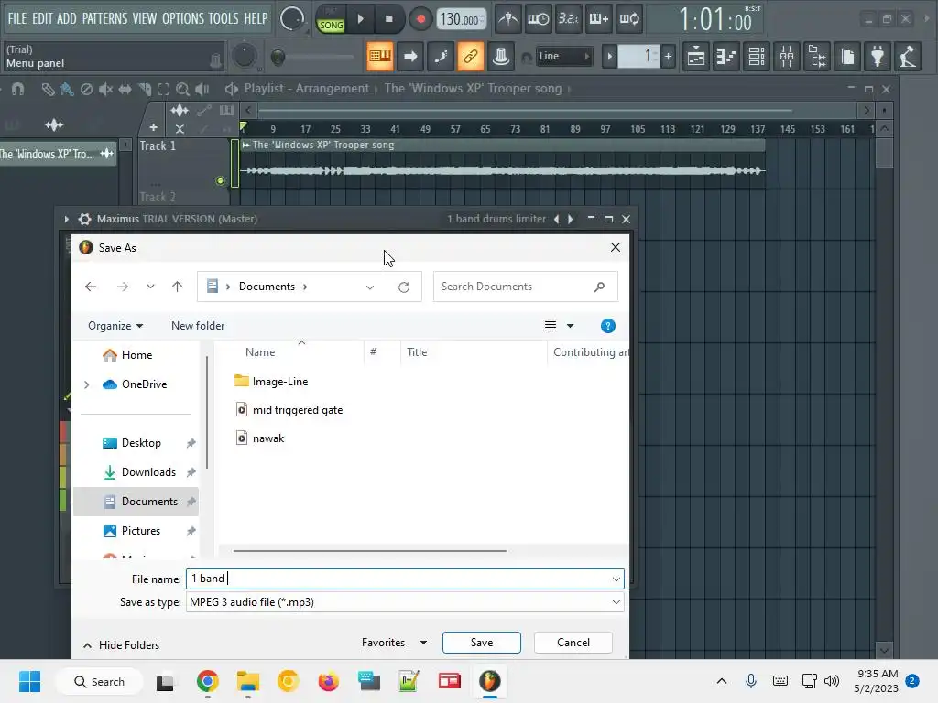This screenshot has height=703, width=938.
Task: Open the Browser tree view icon
Action: [x=817, y=56]
